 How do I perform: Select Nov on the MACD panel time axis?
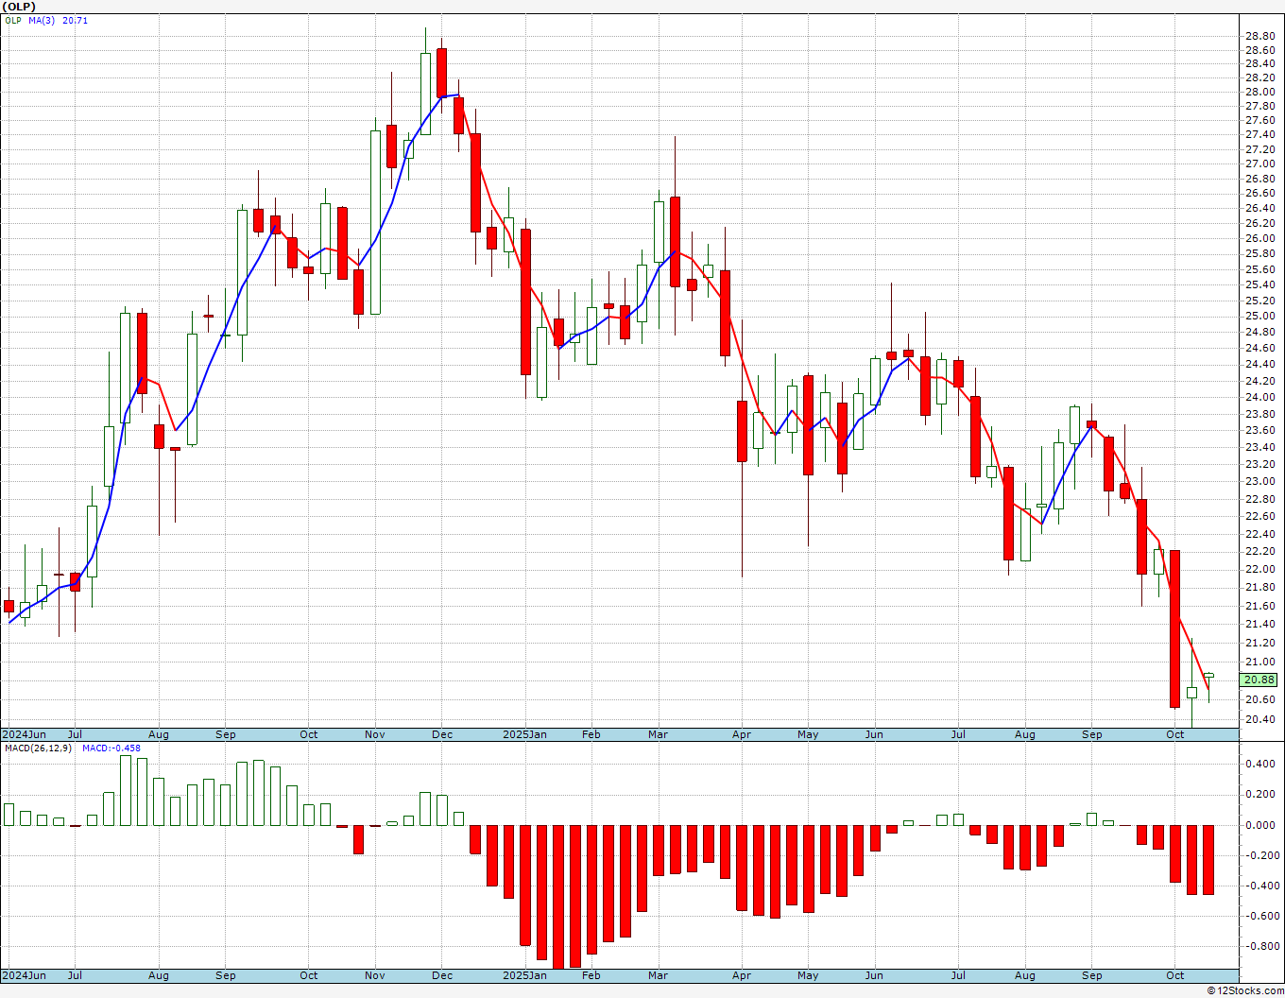[x=374, y=975]
